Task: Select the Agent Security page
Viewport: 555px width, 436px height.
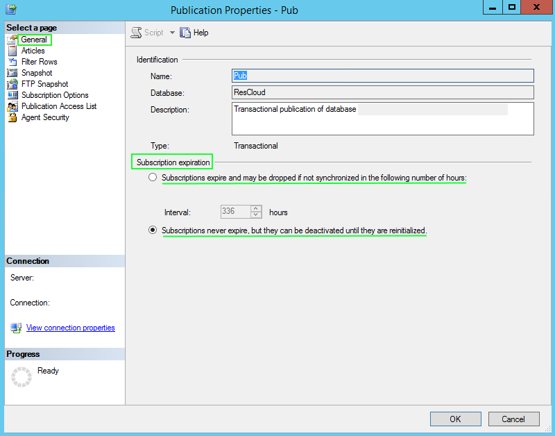Action: (45, 117)
